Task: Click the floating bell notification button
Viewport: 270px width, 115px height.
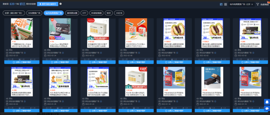Action: pyautogui.click(x=267, y=102)
